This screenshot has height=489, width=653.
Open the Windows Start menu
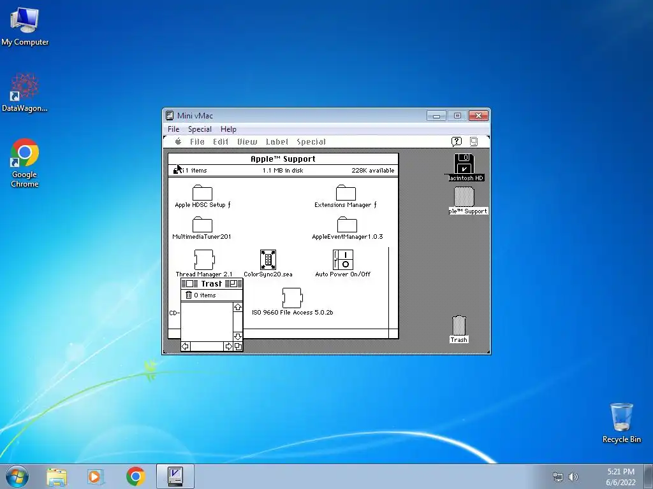click(x=17, y=476)
